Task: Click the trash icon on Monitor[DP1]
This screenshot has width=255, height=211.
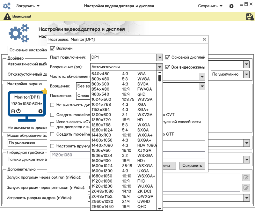Action: tap(13, 111)
